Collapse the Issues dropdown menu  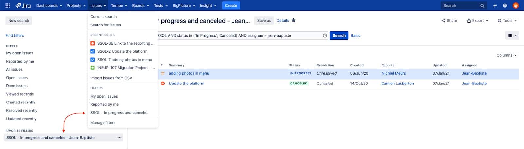click(x=98, y=6)
